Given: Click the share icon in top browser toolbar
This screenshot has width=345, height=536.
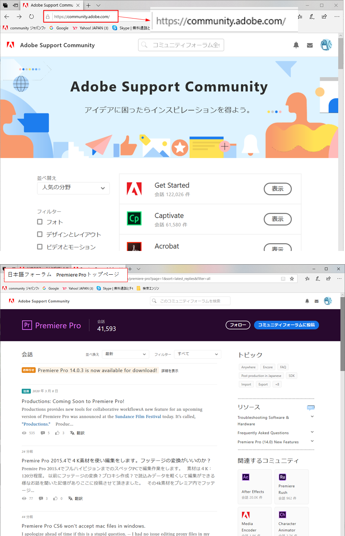Looking at the screenshot, I should point(324,17).
